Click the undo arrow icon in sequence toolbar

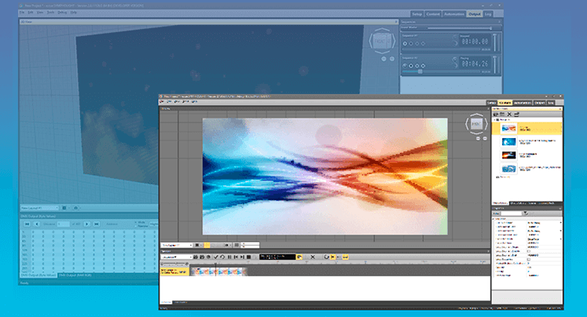[222, 257]
